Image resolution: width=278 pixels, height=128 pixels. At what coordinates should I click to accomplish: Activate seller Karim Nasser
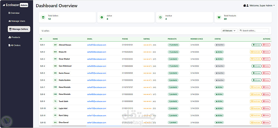coord(256,73)
